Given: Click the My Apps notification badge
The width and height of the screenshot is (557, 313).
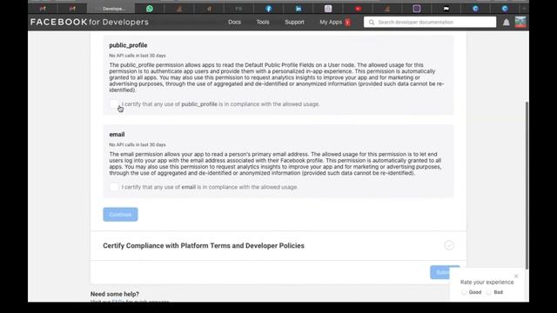Looking at the screenshot, I should 347,22.
